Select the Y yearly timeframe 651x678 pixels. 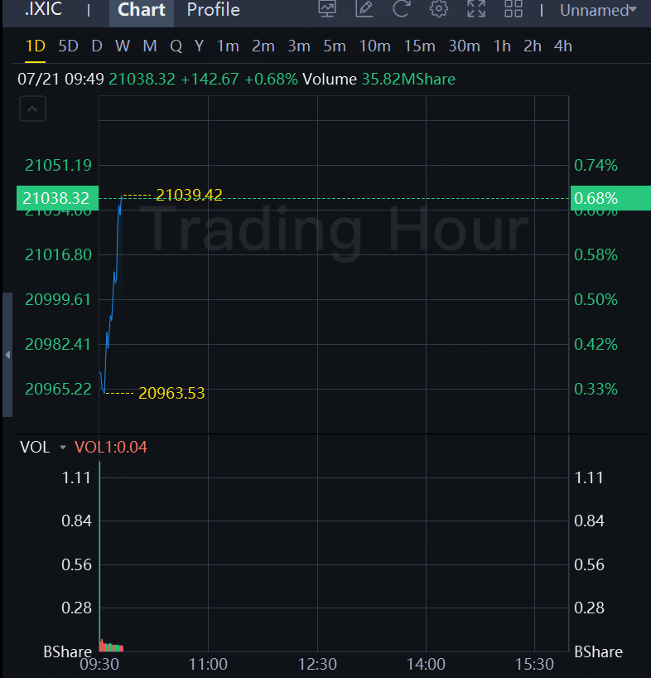[x=199, y=46]
